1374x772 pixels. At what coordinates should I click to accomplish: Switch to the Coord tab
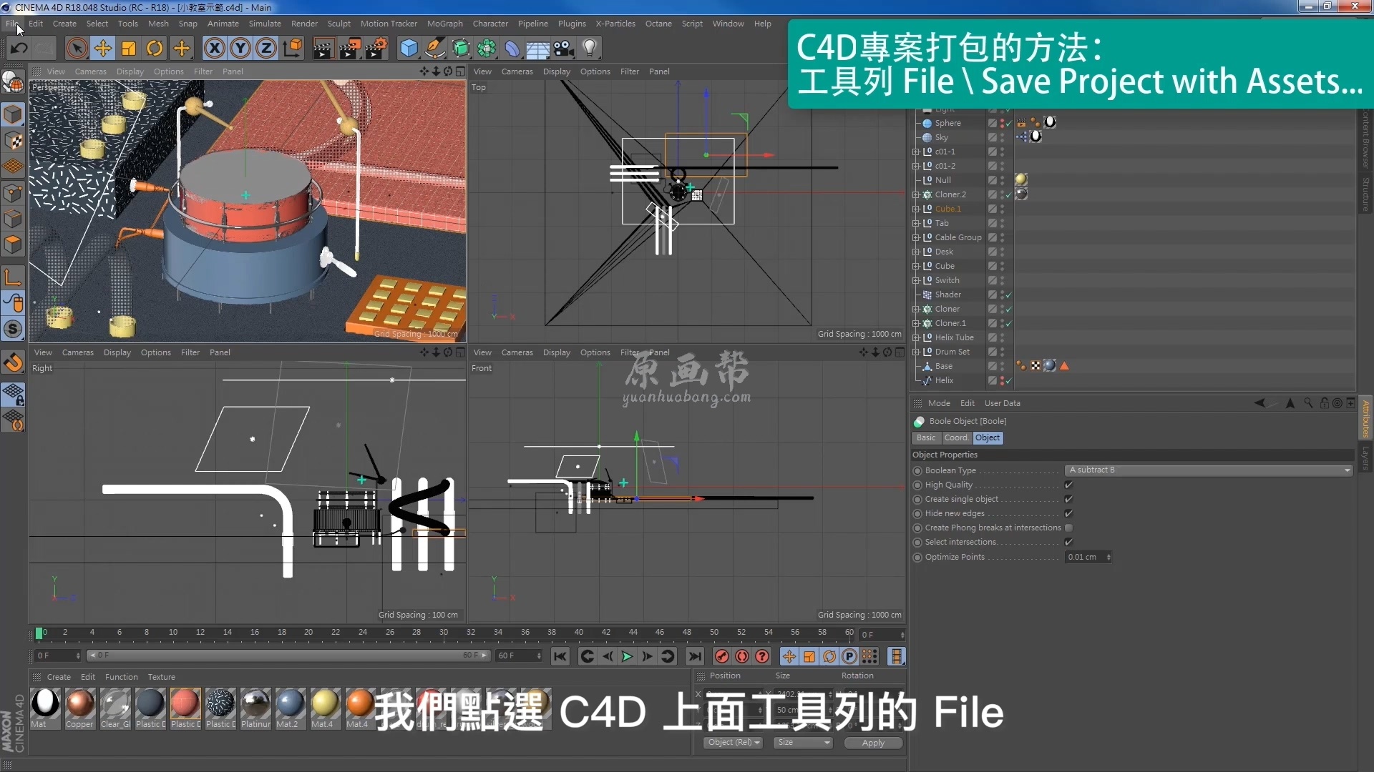[955, 437]
